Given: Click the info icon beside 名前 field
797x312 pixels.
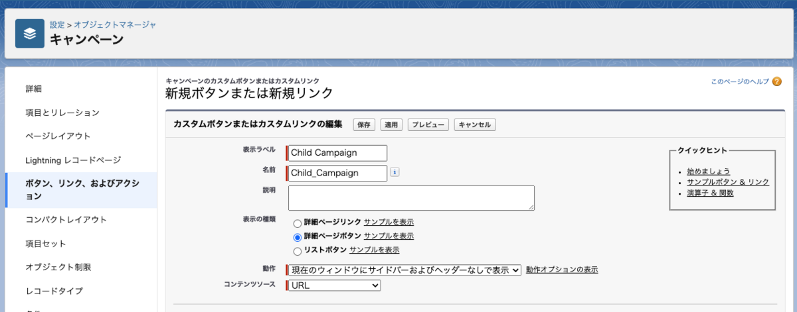Looking at the screenshot, I should 395,172.
